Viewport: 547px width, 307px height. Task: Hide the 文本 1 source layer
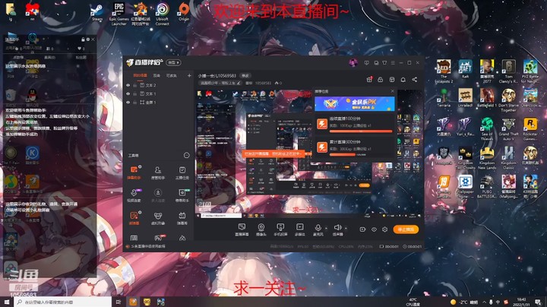point(128,93)
